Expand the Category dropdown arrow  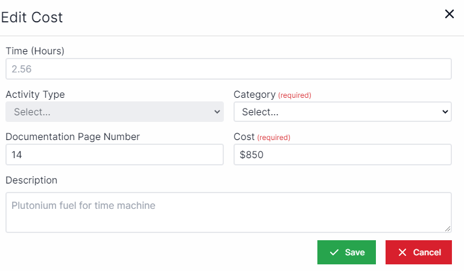[x=445, y=112]
